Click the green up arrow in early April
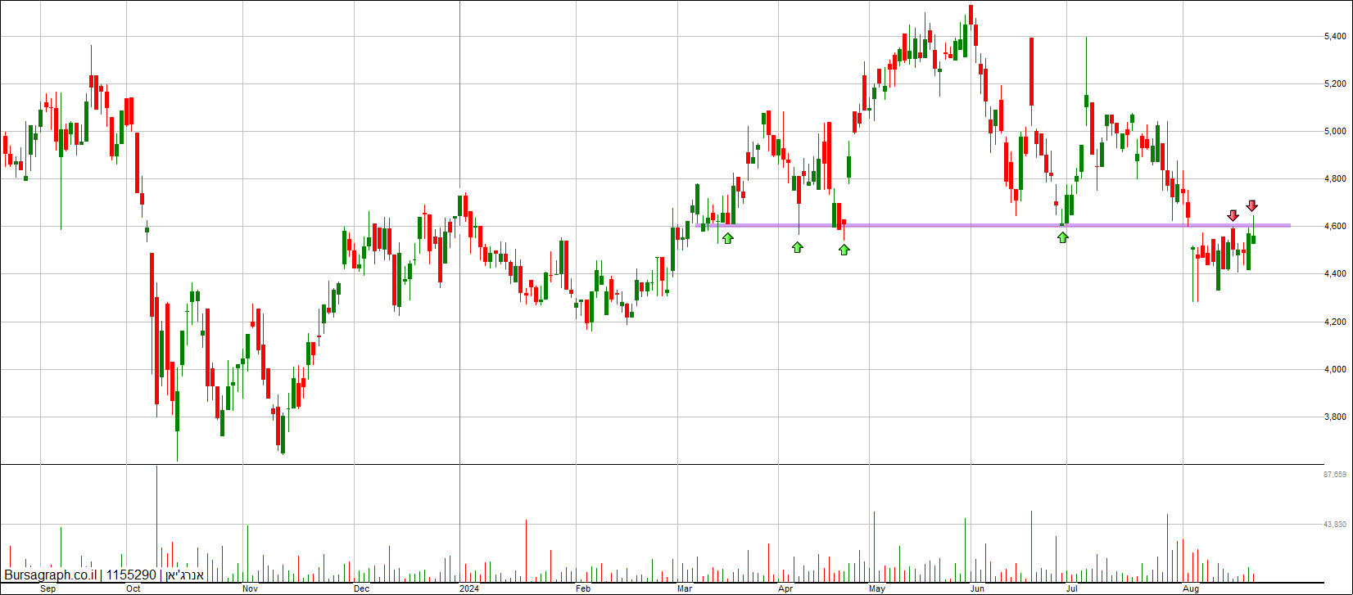The image size is (1353, 595). pos(798,246)
